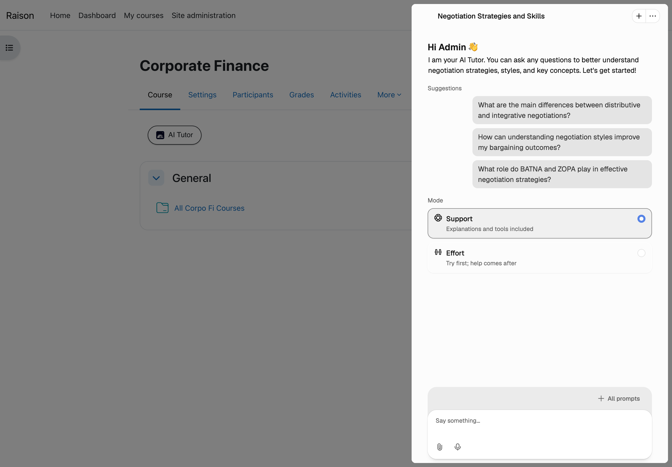The width and height of the screenshot is (672, 467).
Task: Open the course index list icon
Action: coord(9,48)
